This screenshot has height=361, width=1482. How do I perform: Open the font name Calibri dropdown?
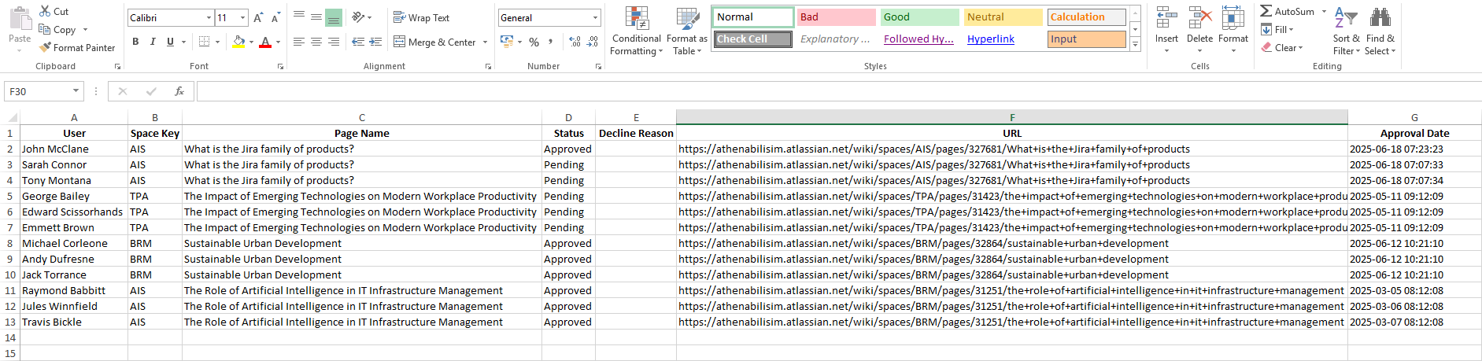(x=209, y=17)
